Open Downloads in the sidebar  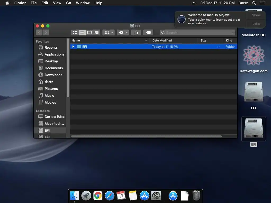tap(50, 75)
